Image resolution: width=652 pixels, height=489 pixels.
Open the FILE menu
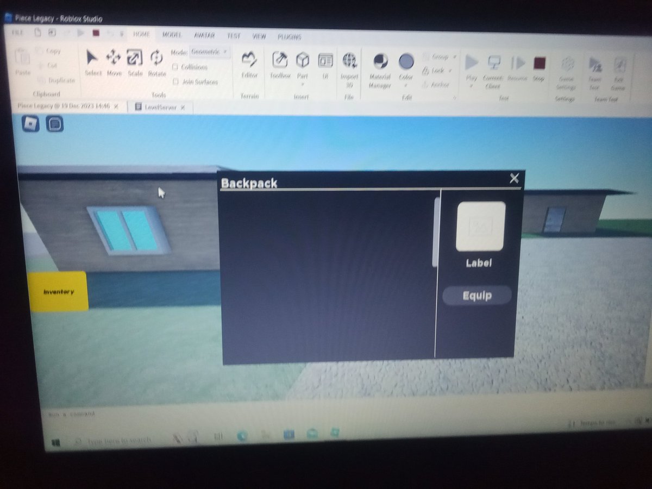pos(18,33)
